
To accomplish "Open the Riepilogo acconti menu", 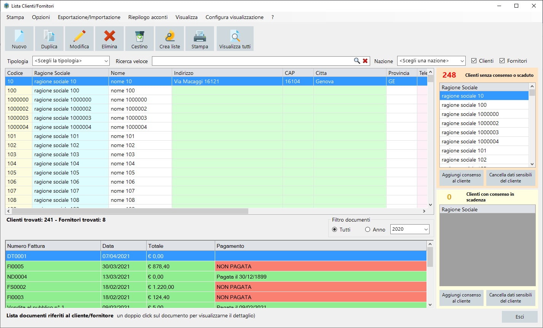I will [x=148, y=17].
